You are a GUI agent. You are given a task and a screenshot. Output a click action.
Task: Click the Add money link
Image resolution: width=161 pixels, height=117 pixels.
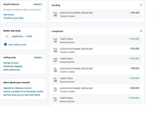(x=9, y=15)
